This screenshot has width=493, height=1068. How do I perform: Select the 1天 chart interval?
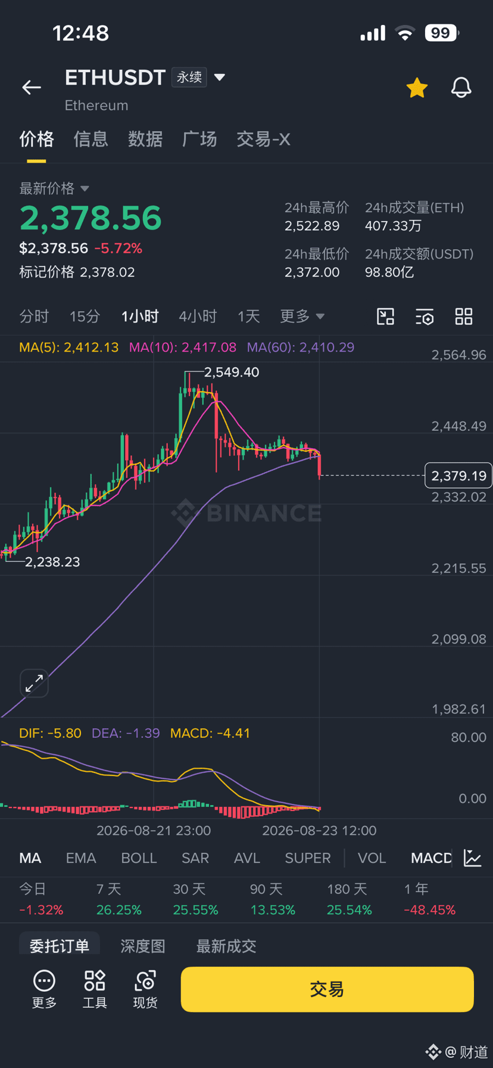[x=249, y=316]
